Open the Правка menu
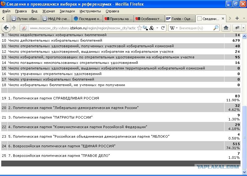The width and height of the screenshot is (247, 176). pyautogui.click(x=21, y=11)
